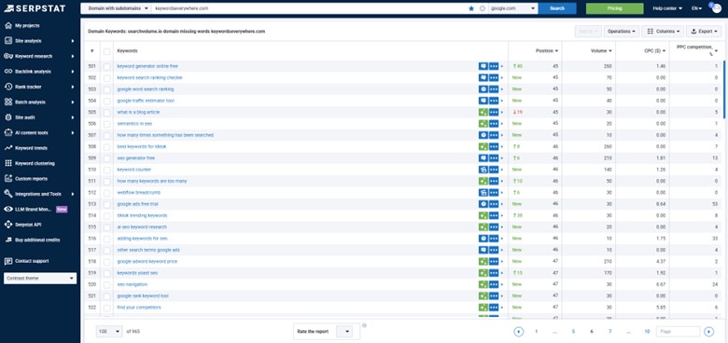Open the seo generator free keyword link

pos(136,158)
